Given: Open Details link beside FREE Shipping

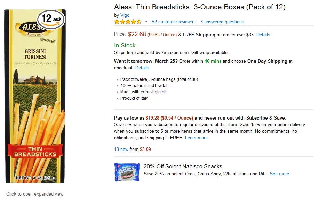Looking at the screenshot, I should click(x=263, y=35).
